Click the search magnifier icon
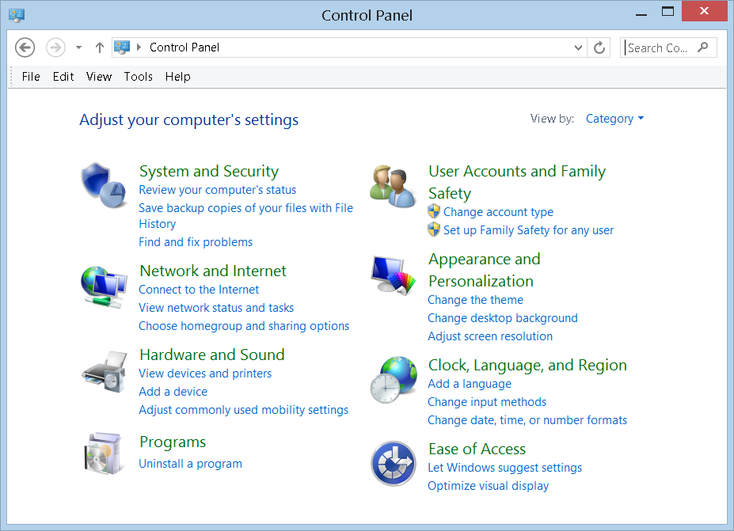 coord(702,47)
